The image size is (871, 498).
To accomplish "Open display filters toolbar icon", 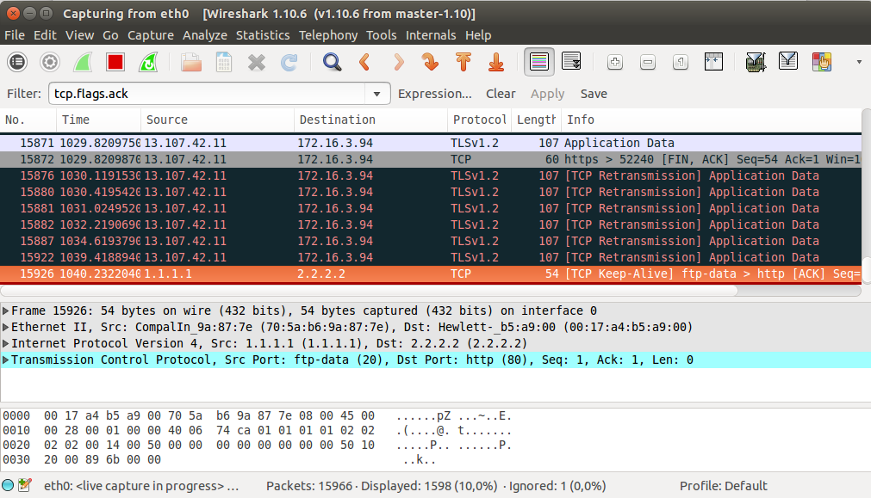I will tap(787, 62).
